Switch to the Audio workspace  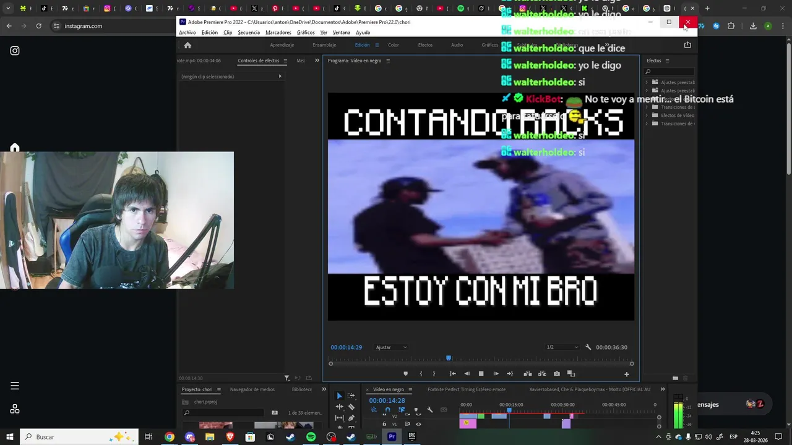pos(457,45)
